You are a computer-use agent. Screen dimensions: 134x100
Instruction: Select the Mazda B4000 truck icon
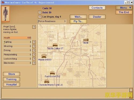coord(44,56)
